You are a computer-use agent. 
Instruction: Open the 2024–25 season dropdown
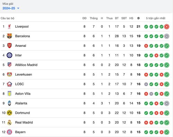(11, 8)
